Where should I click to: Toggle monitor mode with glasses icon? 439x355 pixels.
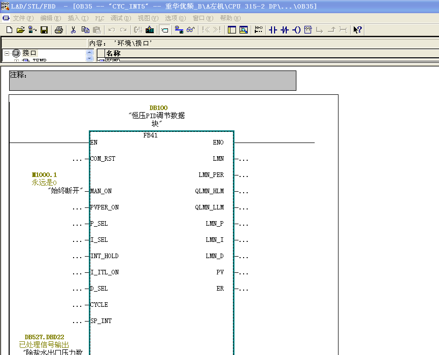point(191,29)
